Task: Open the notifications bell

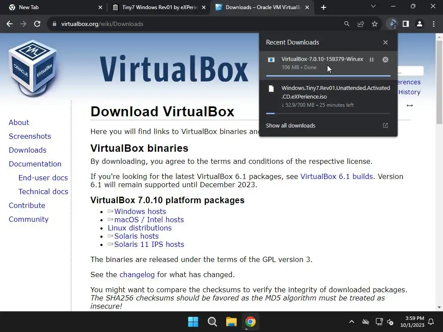Action: [431, 322]
